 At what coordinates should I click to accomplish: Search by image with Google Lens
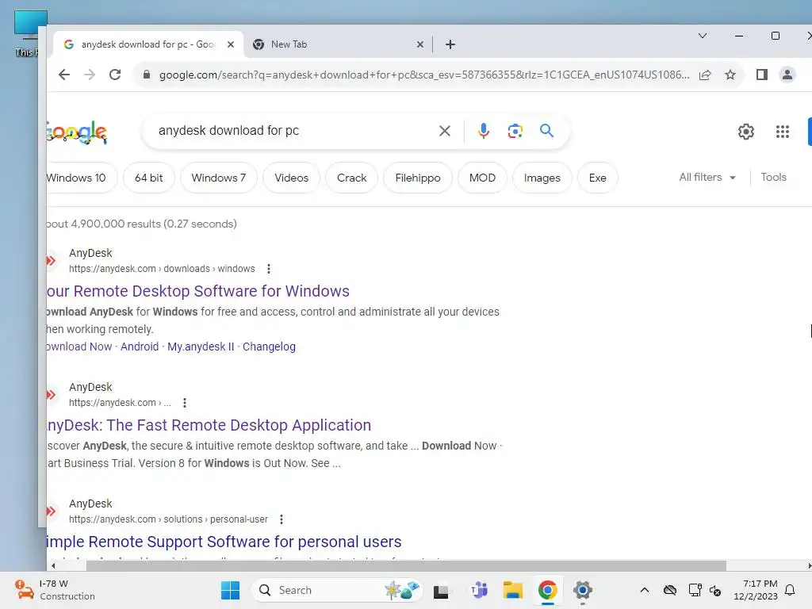pyautogui.click(x=515, y=131)
